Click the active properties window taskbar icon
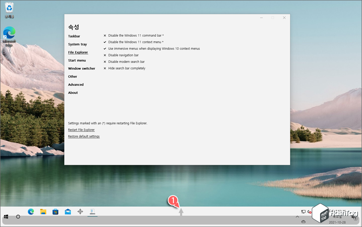Screen dimensions: 362x227 point(93,212)
